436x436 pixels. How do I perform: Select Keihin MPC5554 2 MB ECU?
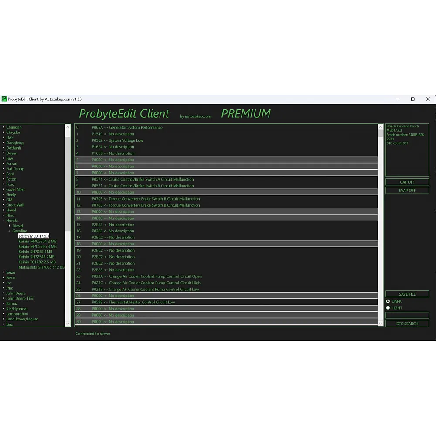coord(37,241)
